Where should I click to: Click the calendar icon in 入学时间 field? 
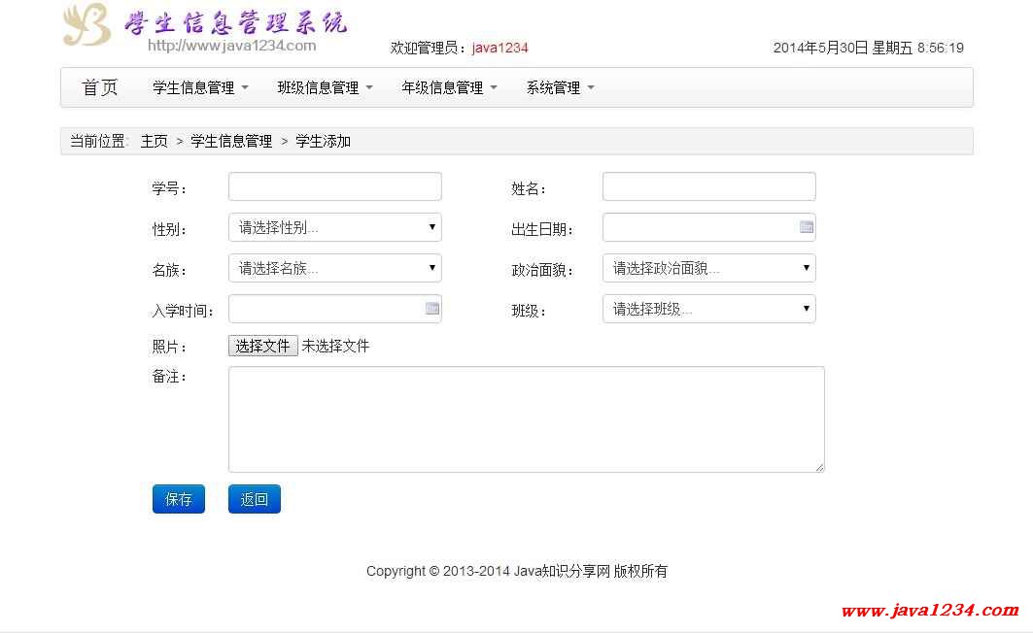tap(432, 309)
